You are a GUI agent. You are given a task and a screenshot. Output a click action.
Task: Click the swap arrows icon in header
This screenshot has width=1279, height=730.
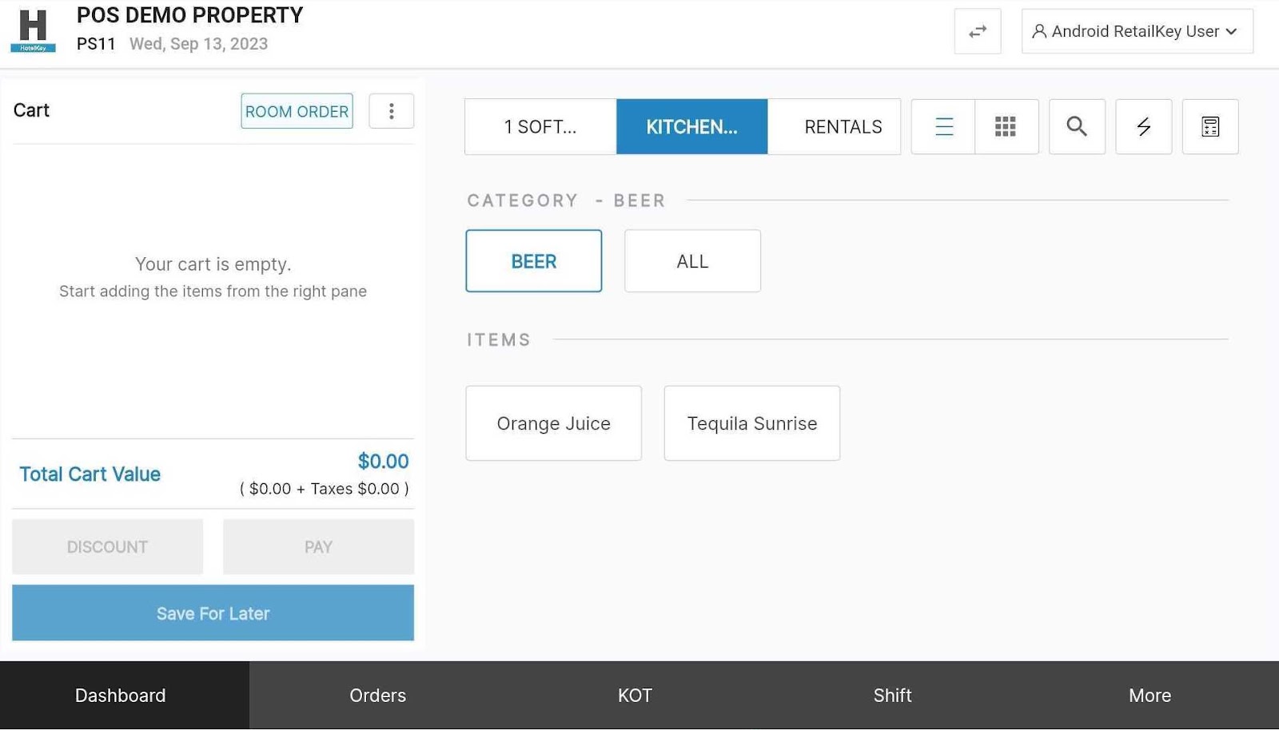click(x=977, y=32)
